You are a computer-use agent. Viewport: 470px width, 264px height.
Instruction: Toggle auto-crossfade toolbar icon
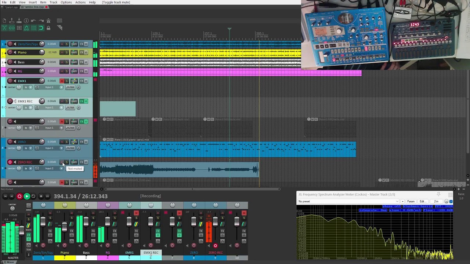(x=4, y=28)
